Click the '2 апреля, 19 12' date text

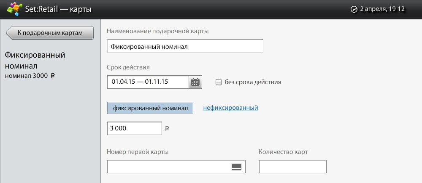pos(382,9)
